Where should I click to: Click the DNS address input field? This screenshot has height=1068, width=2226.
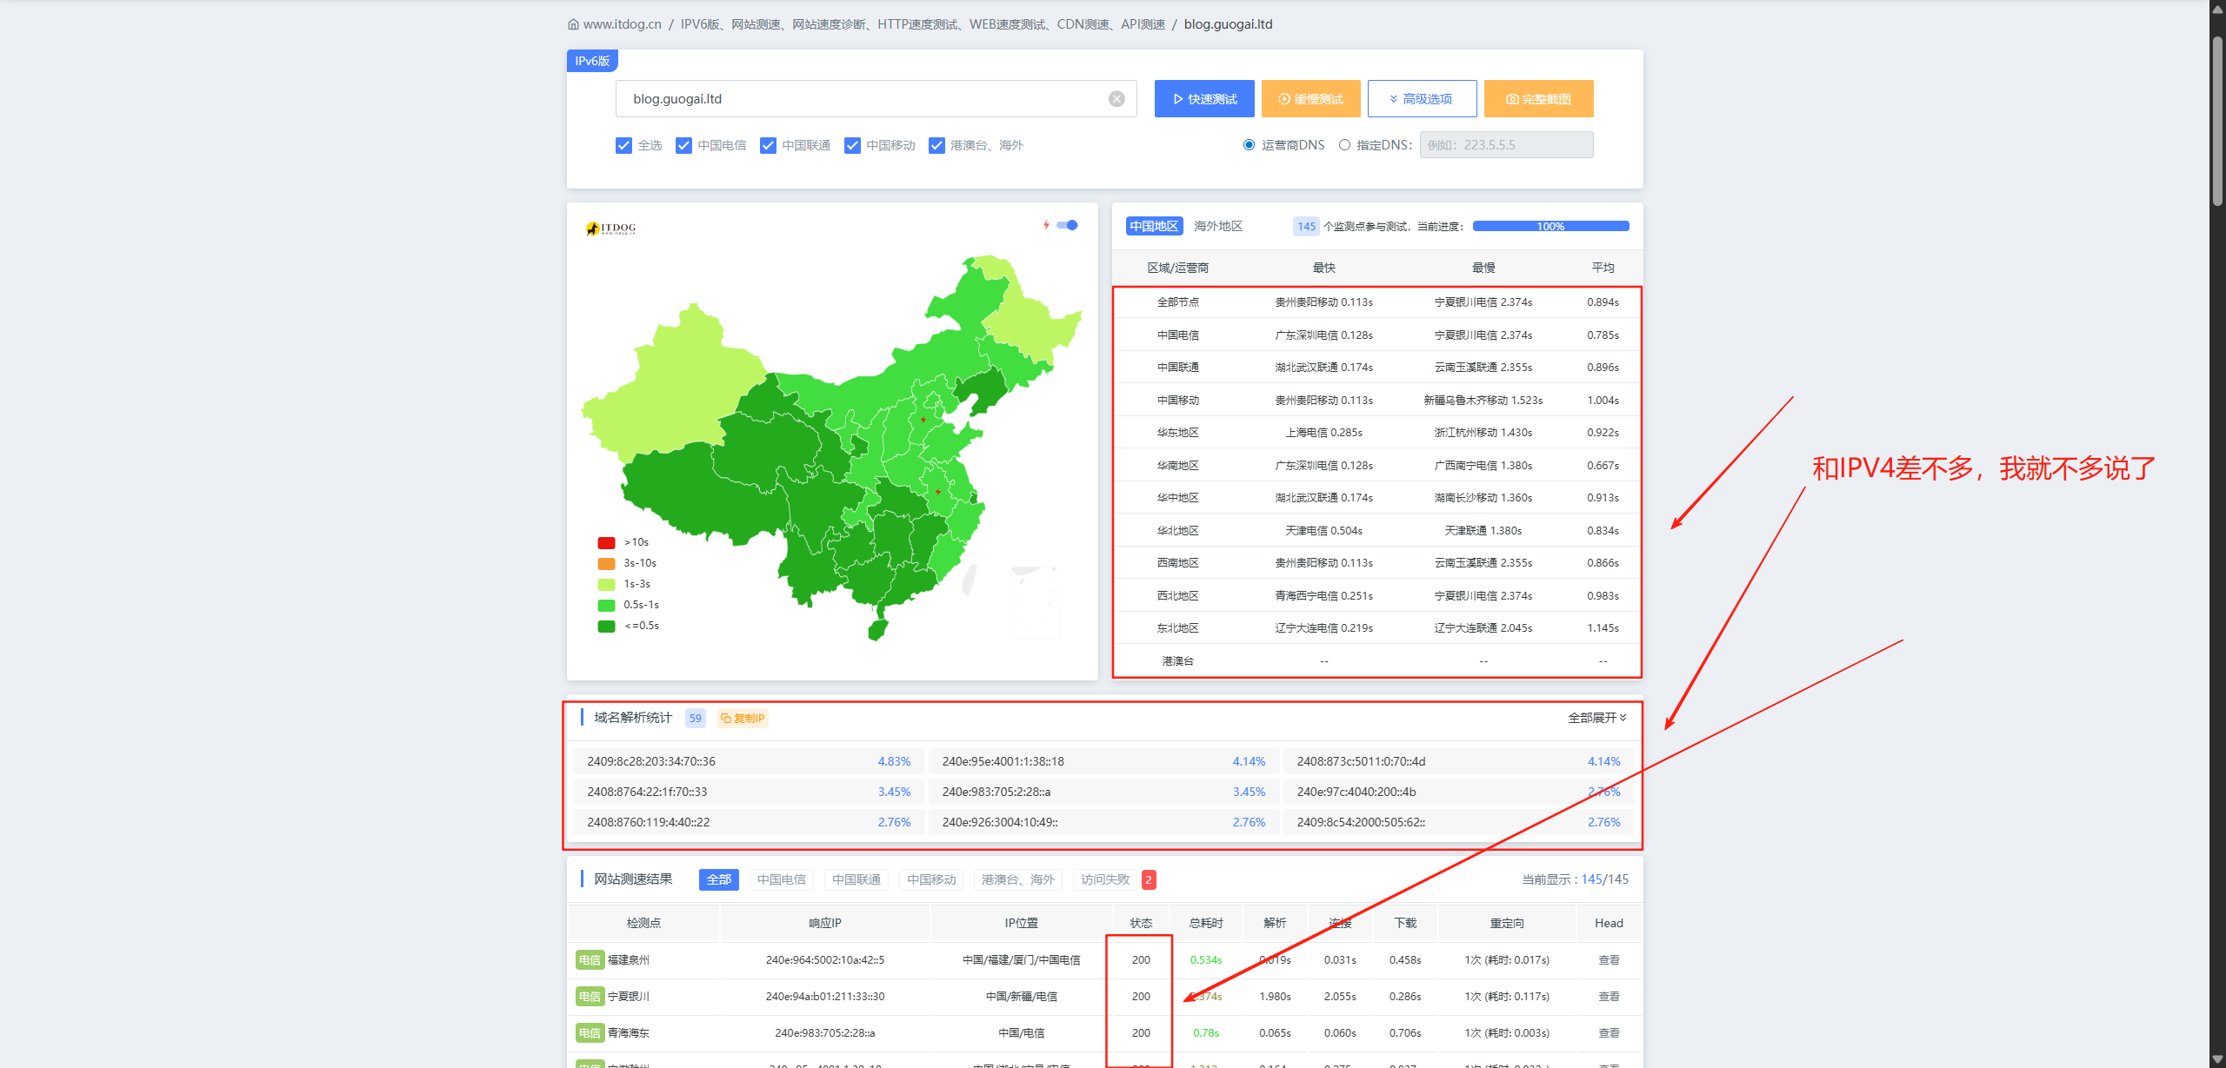pyautogui.click(x=1505, y=145)
